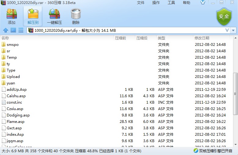
Task: Select the Gxct.asp file name
Action: [14, 128]
